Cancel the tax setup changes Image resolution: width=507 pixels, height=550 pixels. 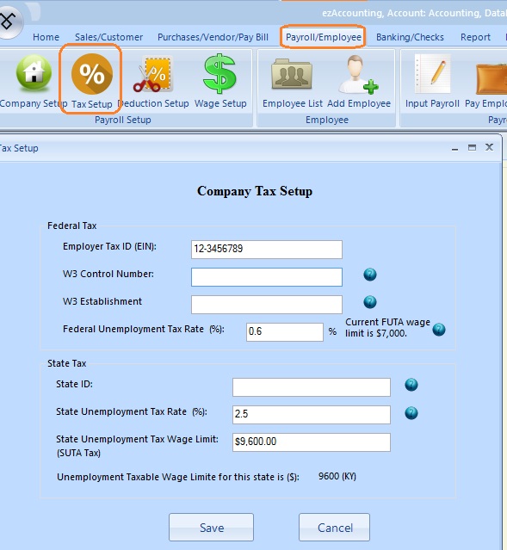click(x=334, y=528)
